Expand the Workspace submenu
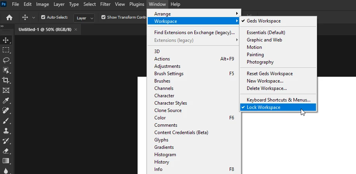Viewport: 356px width, 174px height. pos(194,21)
